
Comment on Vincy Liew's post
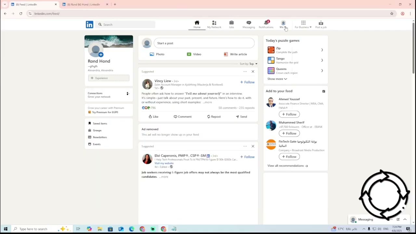click(x=182, y=117)
